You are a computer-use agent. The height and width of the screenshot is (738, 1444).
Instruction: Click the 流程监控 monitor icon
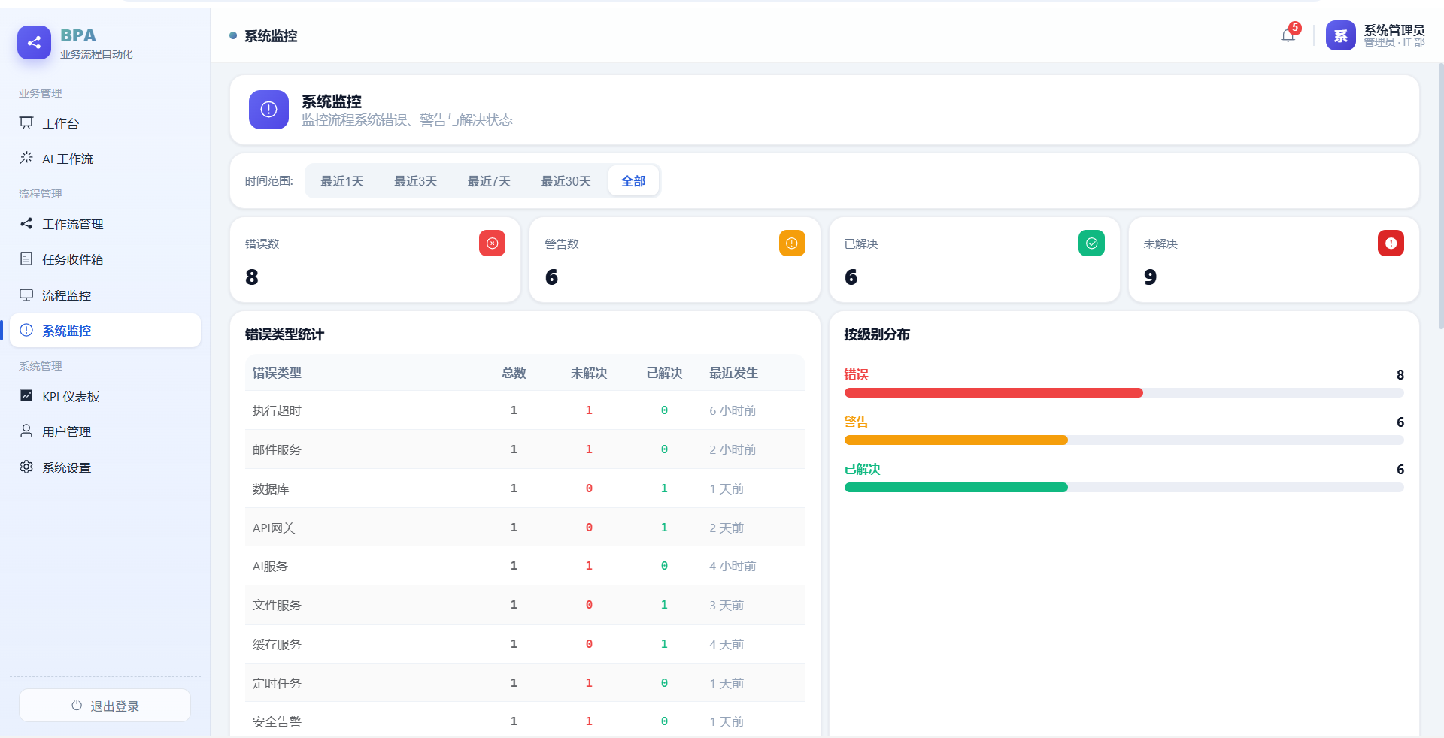(x=26, y=295)
